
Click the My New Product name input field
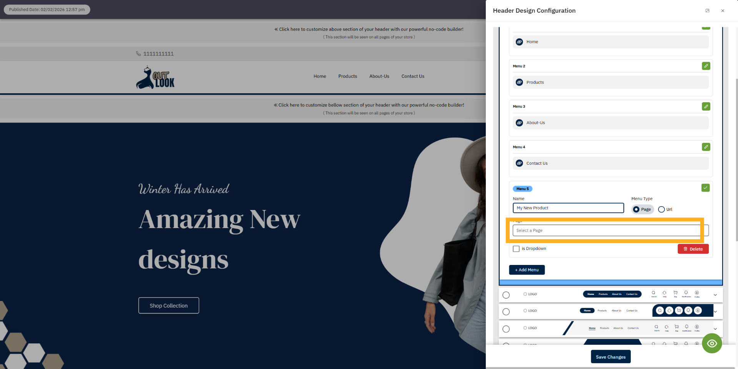pos(568,208)
